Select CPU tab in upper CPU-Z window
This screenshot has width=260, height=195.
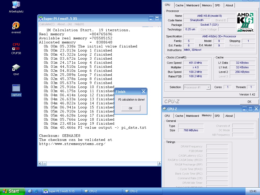168,5
